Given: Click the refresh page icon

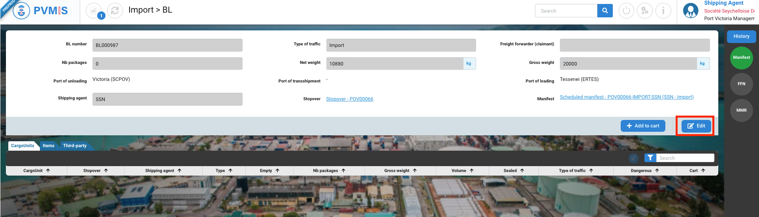Looking at the screenshot, I should [x=115, y=11].
